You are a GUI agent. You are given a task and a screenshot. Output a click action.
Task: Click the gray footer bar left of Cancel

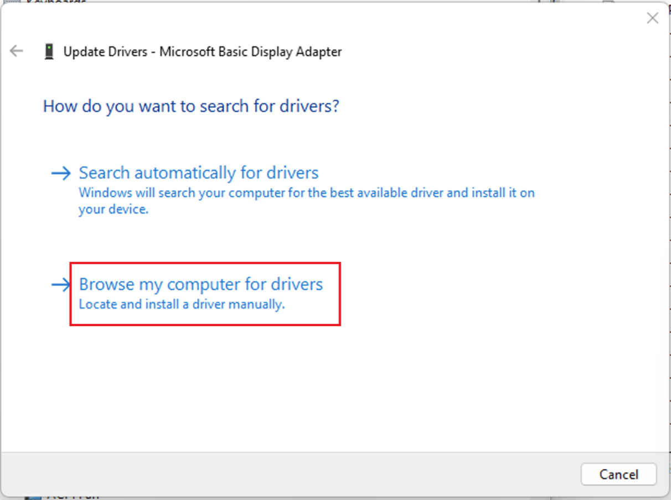pos(277,474)
